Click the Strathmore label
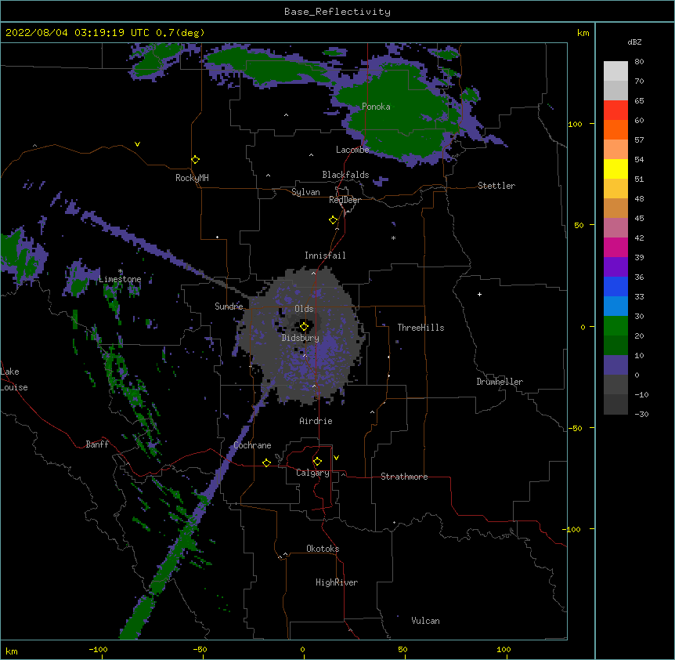The image size is (675, 660). click(x=404, y=477)
